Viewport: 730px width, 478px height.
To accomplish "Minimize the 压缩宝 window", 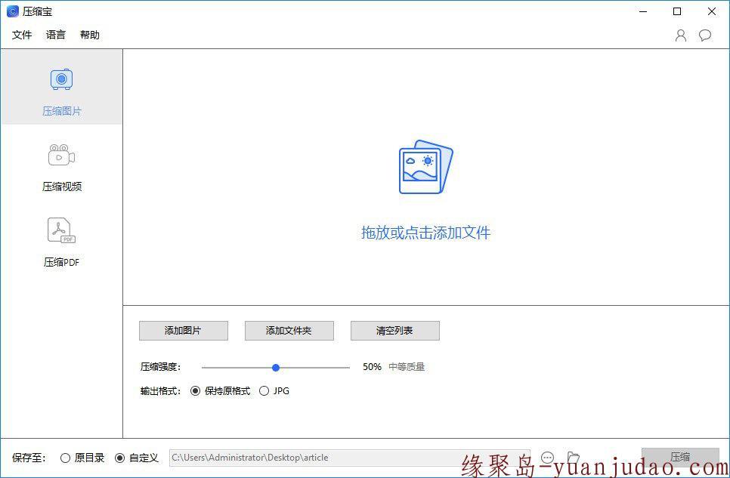I will [x=643, y=11].
